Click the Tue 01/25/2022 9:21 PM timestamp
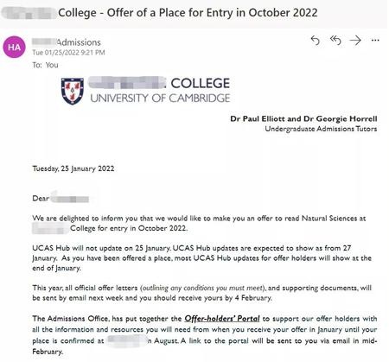 pyautogui.click(x=68, y=53)
